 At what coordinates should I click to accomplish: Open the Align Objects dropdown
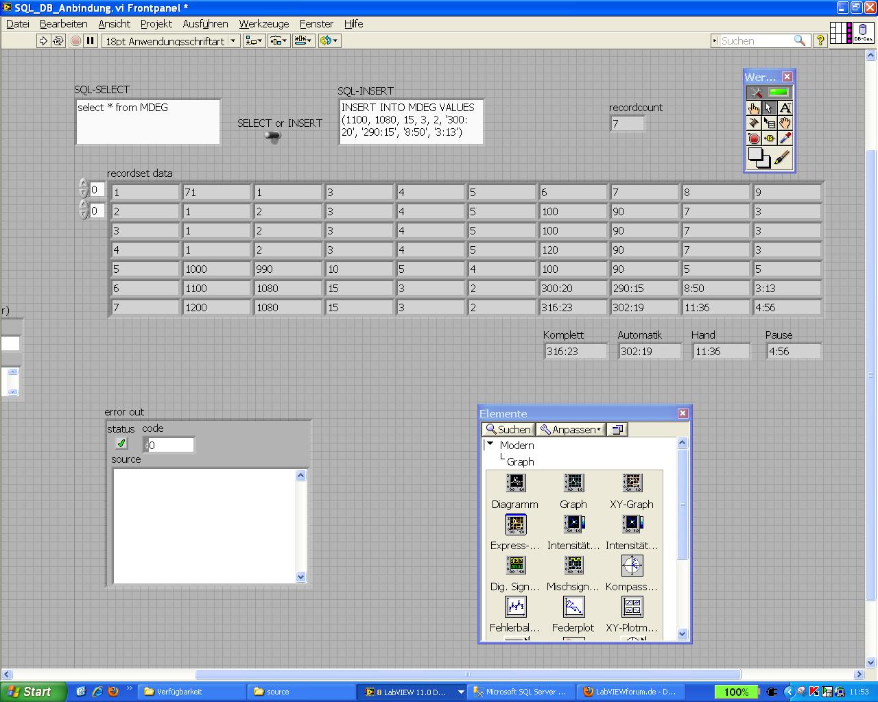254,41
